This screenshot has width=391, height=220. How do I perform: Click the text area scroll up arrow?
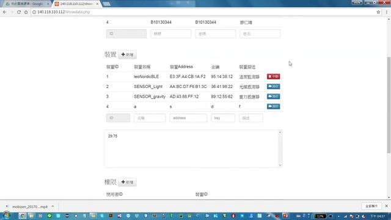[x=280, y=133]
